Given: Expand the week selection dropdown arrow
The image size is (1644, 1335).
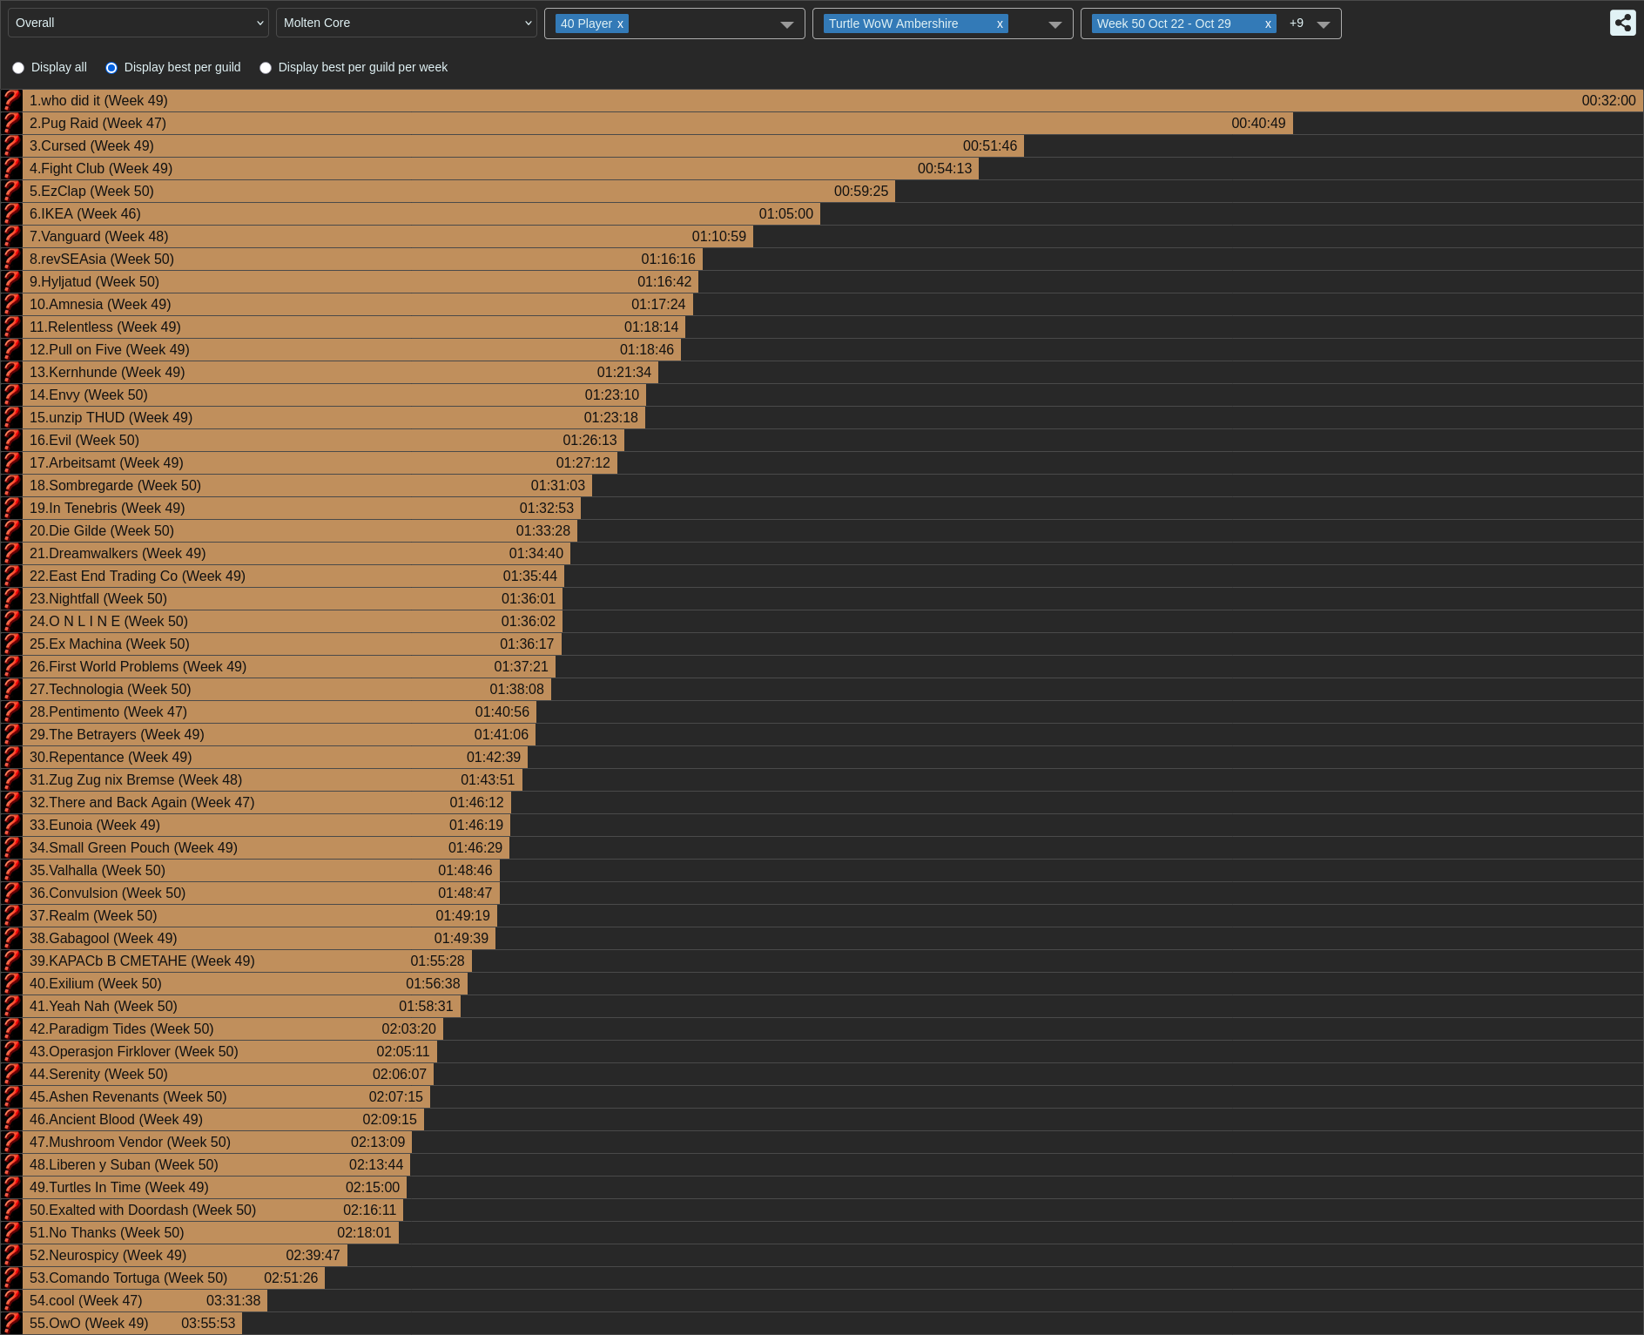Looking at the screenshot, I should coord(1324,24).
